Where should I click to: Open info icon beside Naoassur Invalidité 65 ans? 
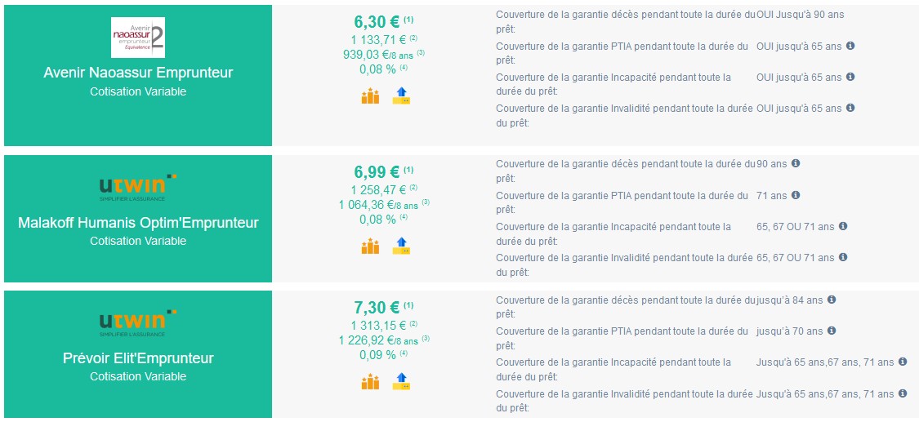pos(850,108)
